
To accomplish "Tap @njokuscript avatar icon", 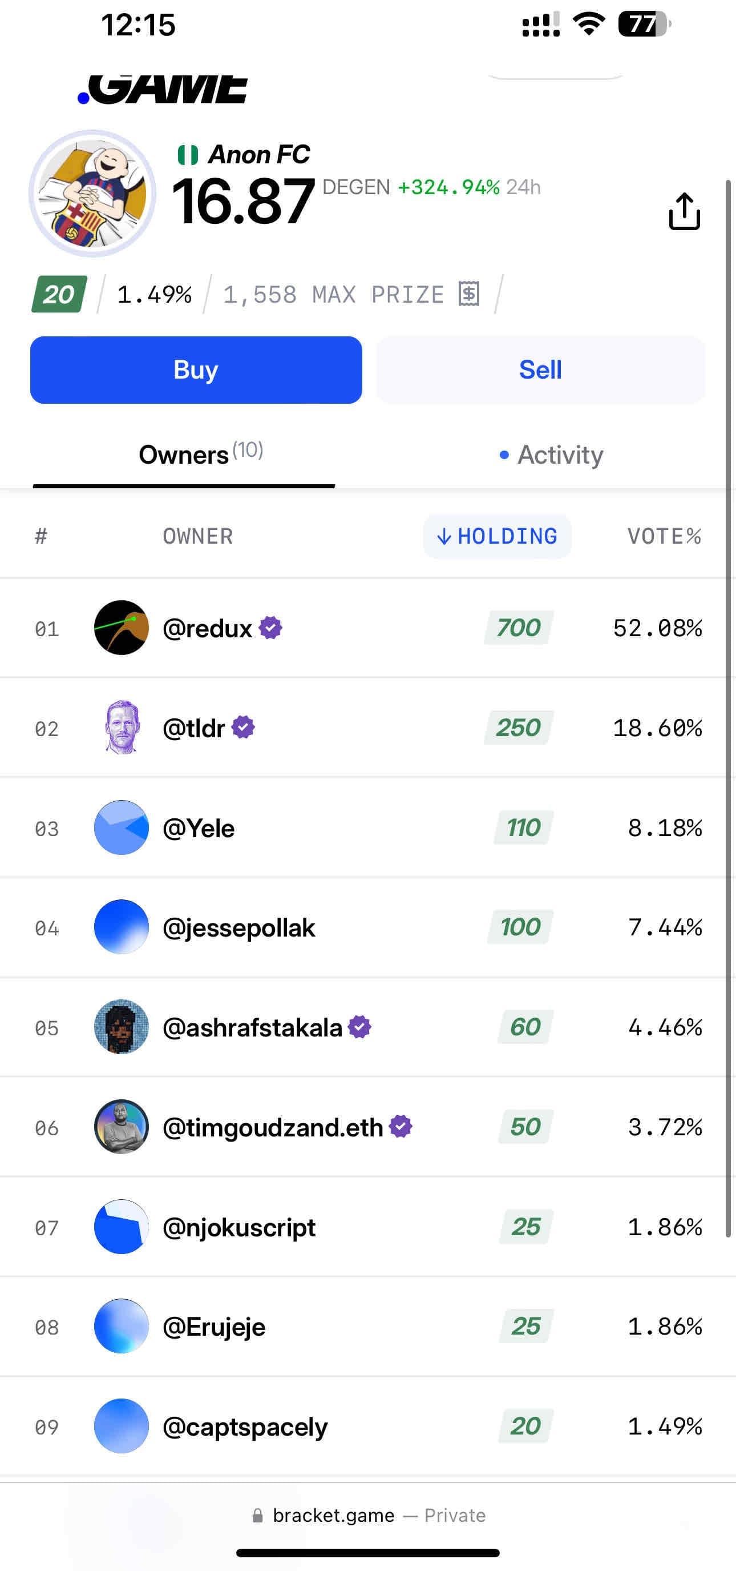I will (x=122, y=1227).
